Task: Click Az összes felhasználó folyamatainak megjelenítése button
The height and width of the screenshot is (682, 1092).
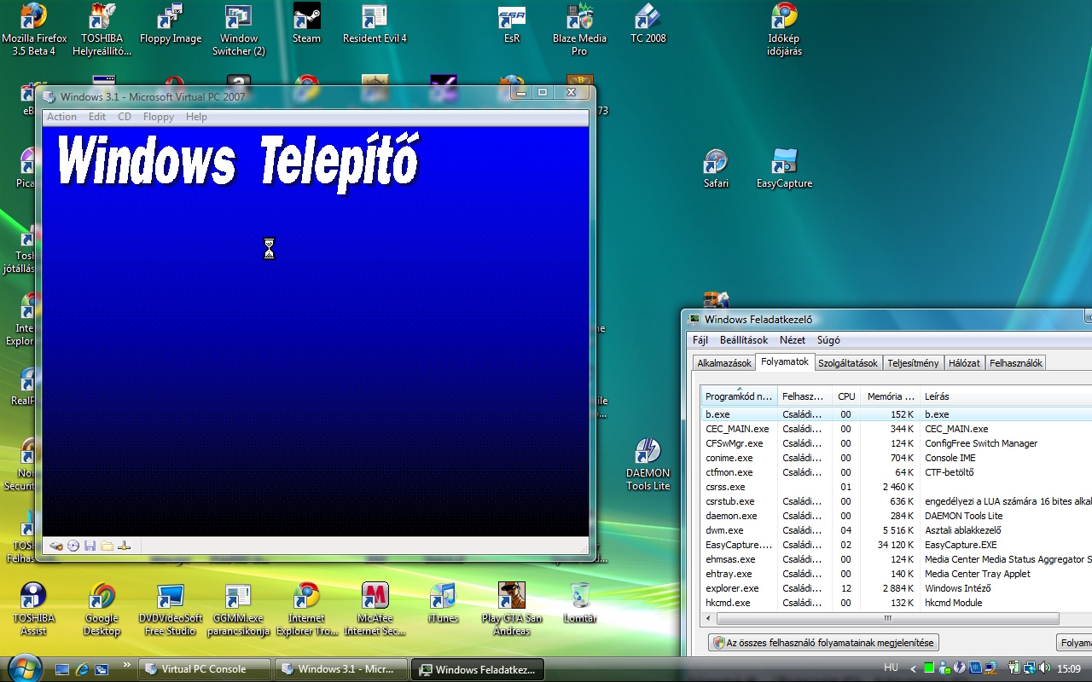Action: pos(824,643)
